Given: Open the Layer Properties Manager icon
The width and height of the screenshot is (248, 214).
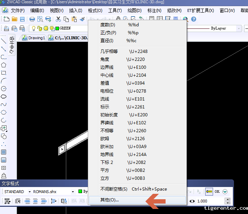Looking at the screenshot, I should (x=6, y=28).
